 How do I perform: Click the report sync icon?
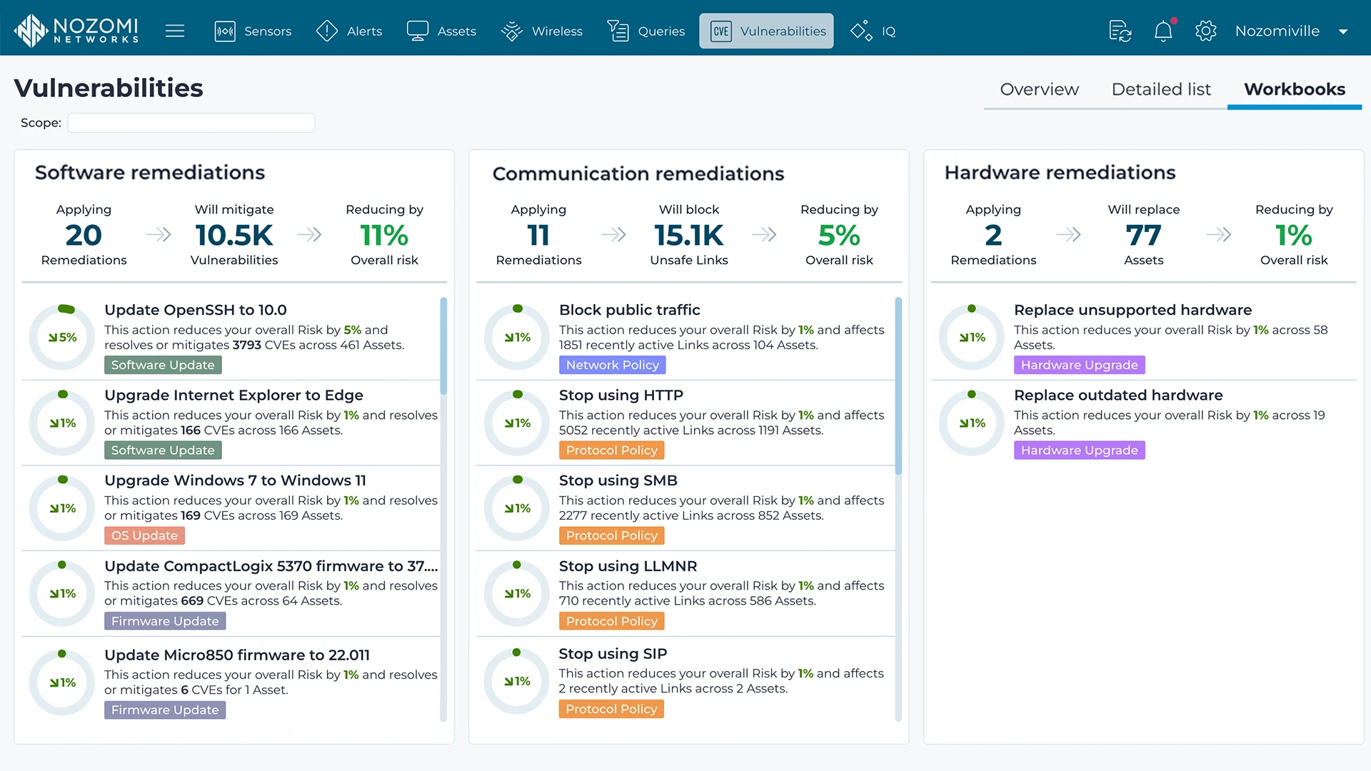[1120, 31]
